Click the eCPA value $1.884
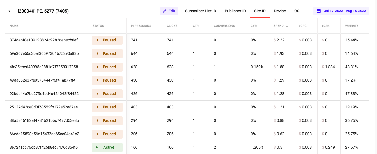The image size is (377, 154). pyautogui.click(x=328, y=67)
